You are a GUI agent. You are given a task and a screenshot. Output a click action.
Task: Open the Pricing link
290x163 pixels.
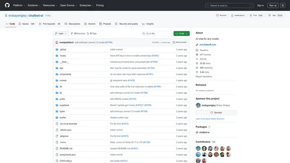(100, 5)
